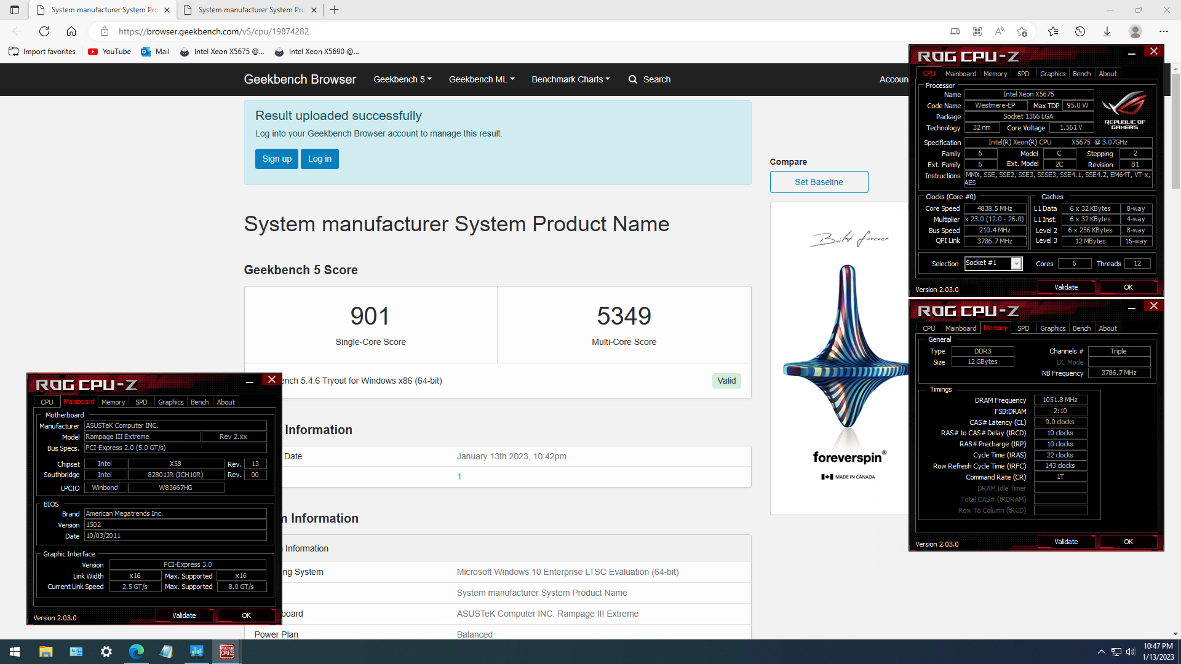Switch to Mainboard tab in top CPU-Z window
Screen dimensions: 1181x664
coord(961,74)
